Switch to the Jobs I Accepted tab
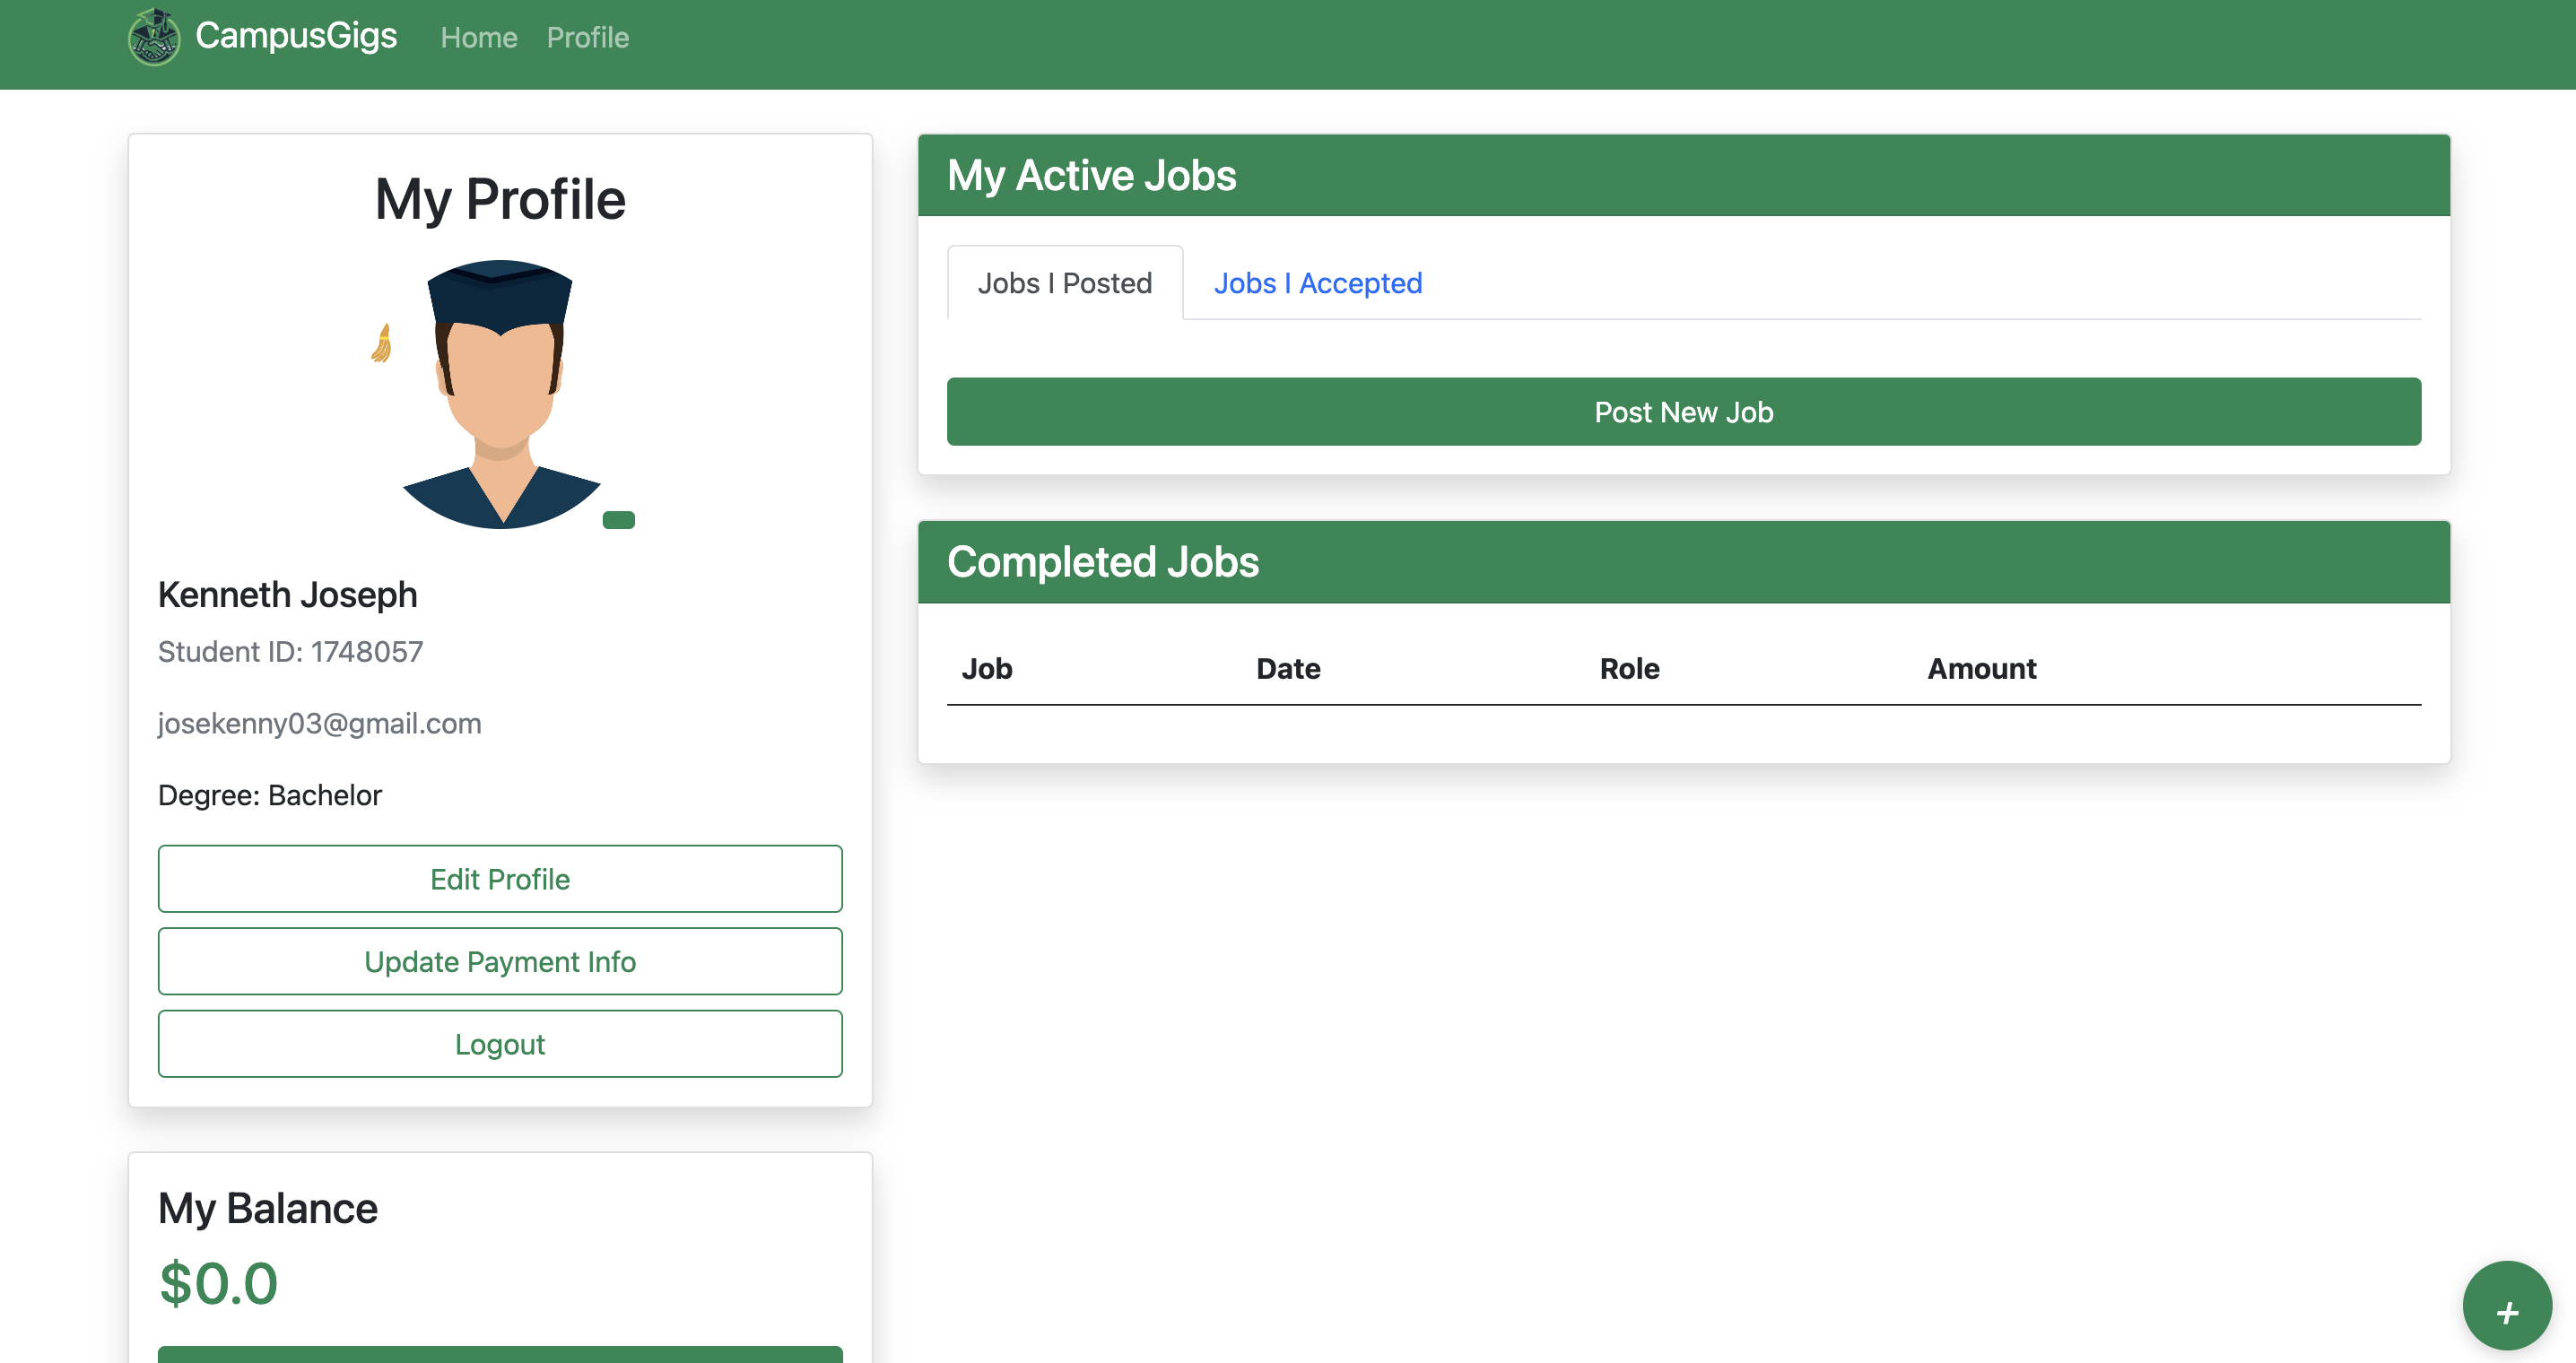Screen dimensions: 2576x1363 (1317, 283)
